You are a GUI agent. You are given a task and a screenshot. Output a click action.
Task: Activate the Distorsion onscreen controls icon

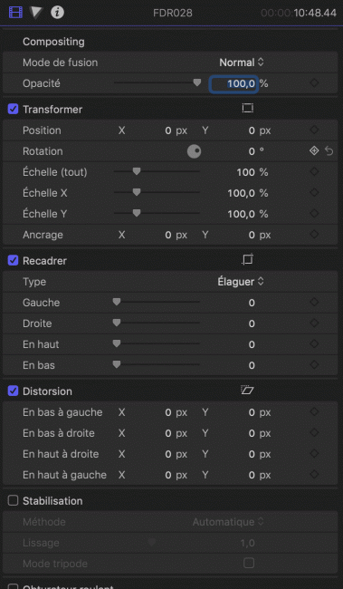[247, 391]
